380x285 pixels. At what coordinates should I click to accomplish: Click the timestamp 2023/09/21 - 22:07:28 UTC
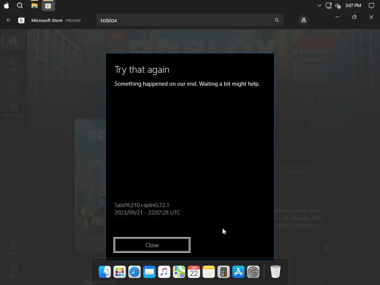(x=147, y=213)
